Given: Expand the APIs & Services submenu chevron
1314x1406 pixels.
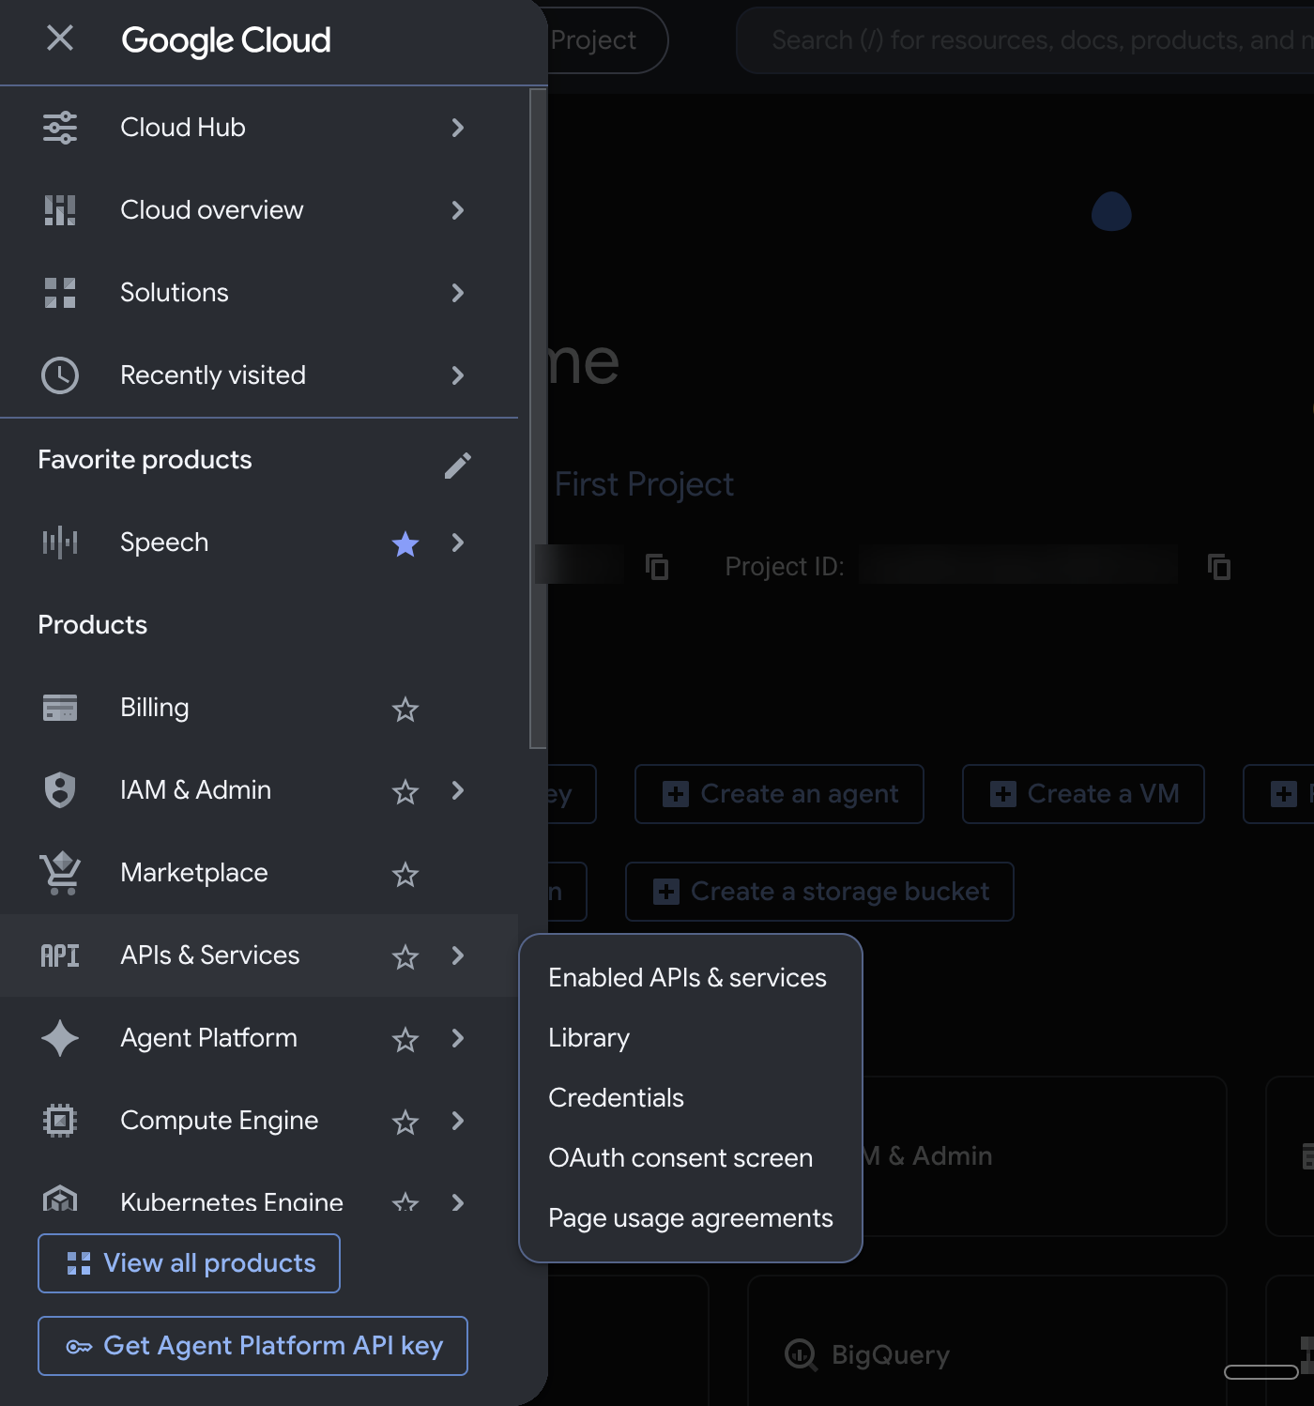Looking at the screenshot, I should [458, 955].
